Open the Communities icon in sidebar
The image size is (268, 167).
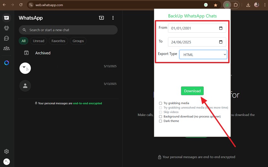6,48
